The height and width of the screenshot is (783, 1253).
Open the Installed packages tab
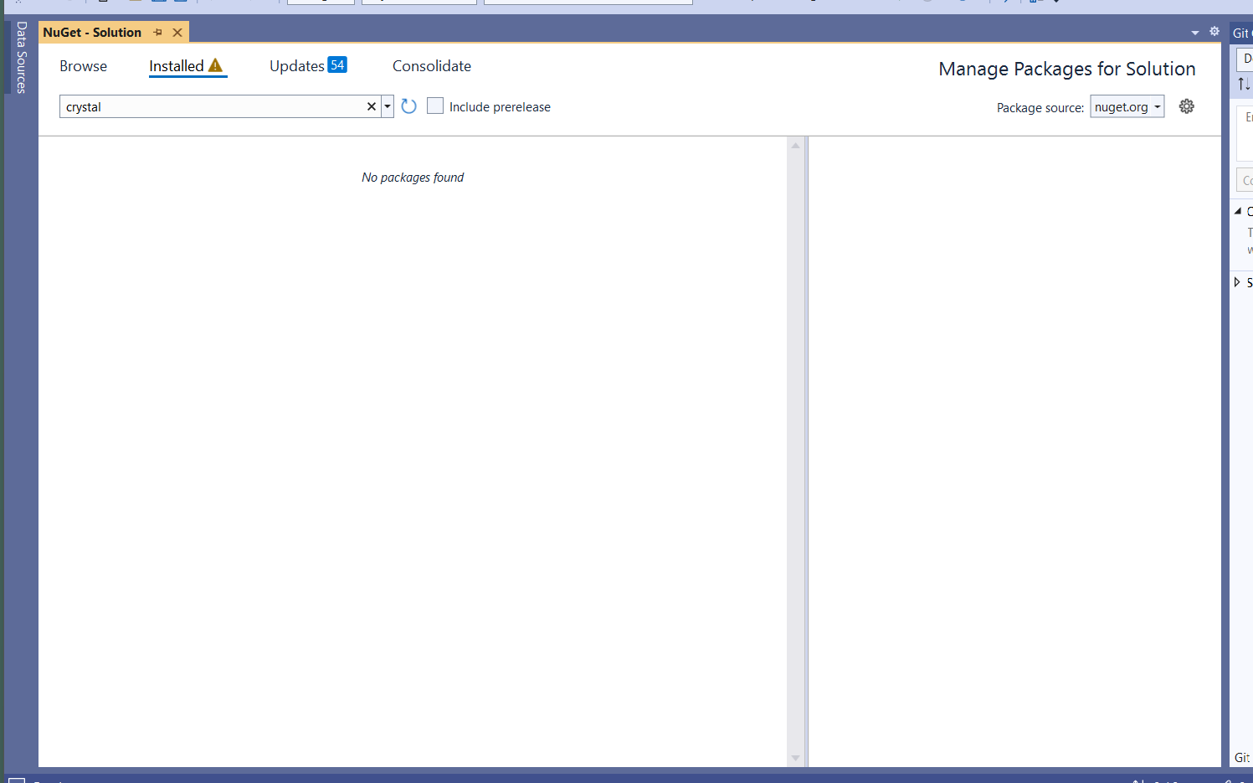click(x=177, y=66)
